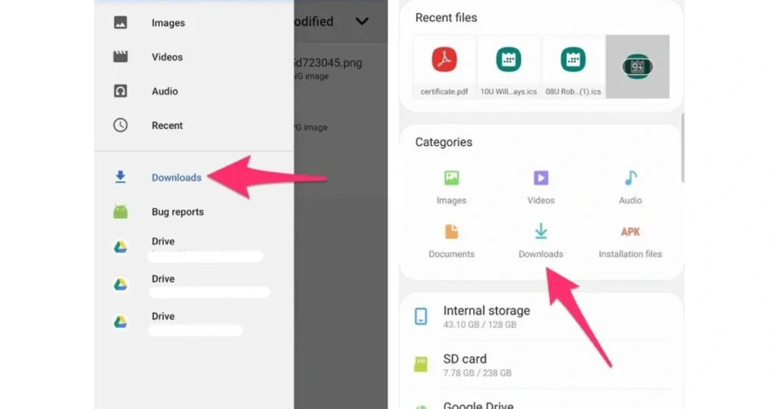Select the first Google Drive account icon

point(120,246)
